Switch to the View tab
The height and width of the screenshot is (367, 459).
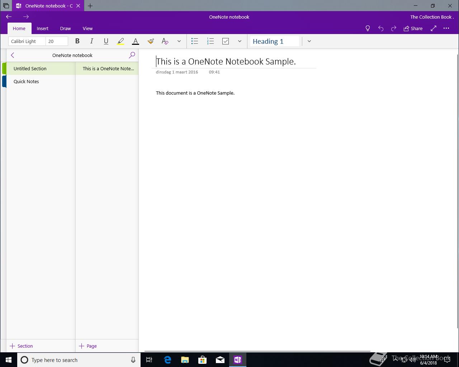coord(87,28)
